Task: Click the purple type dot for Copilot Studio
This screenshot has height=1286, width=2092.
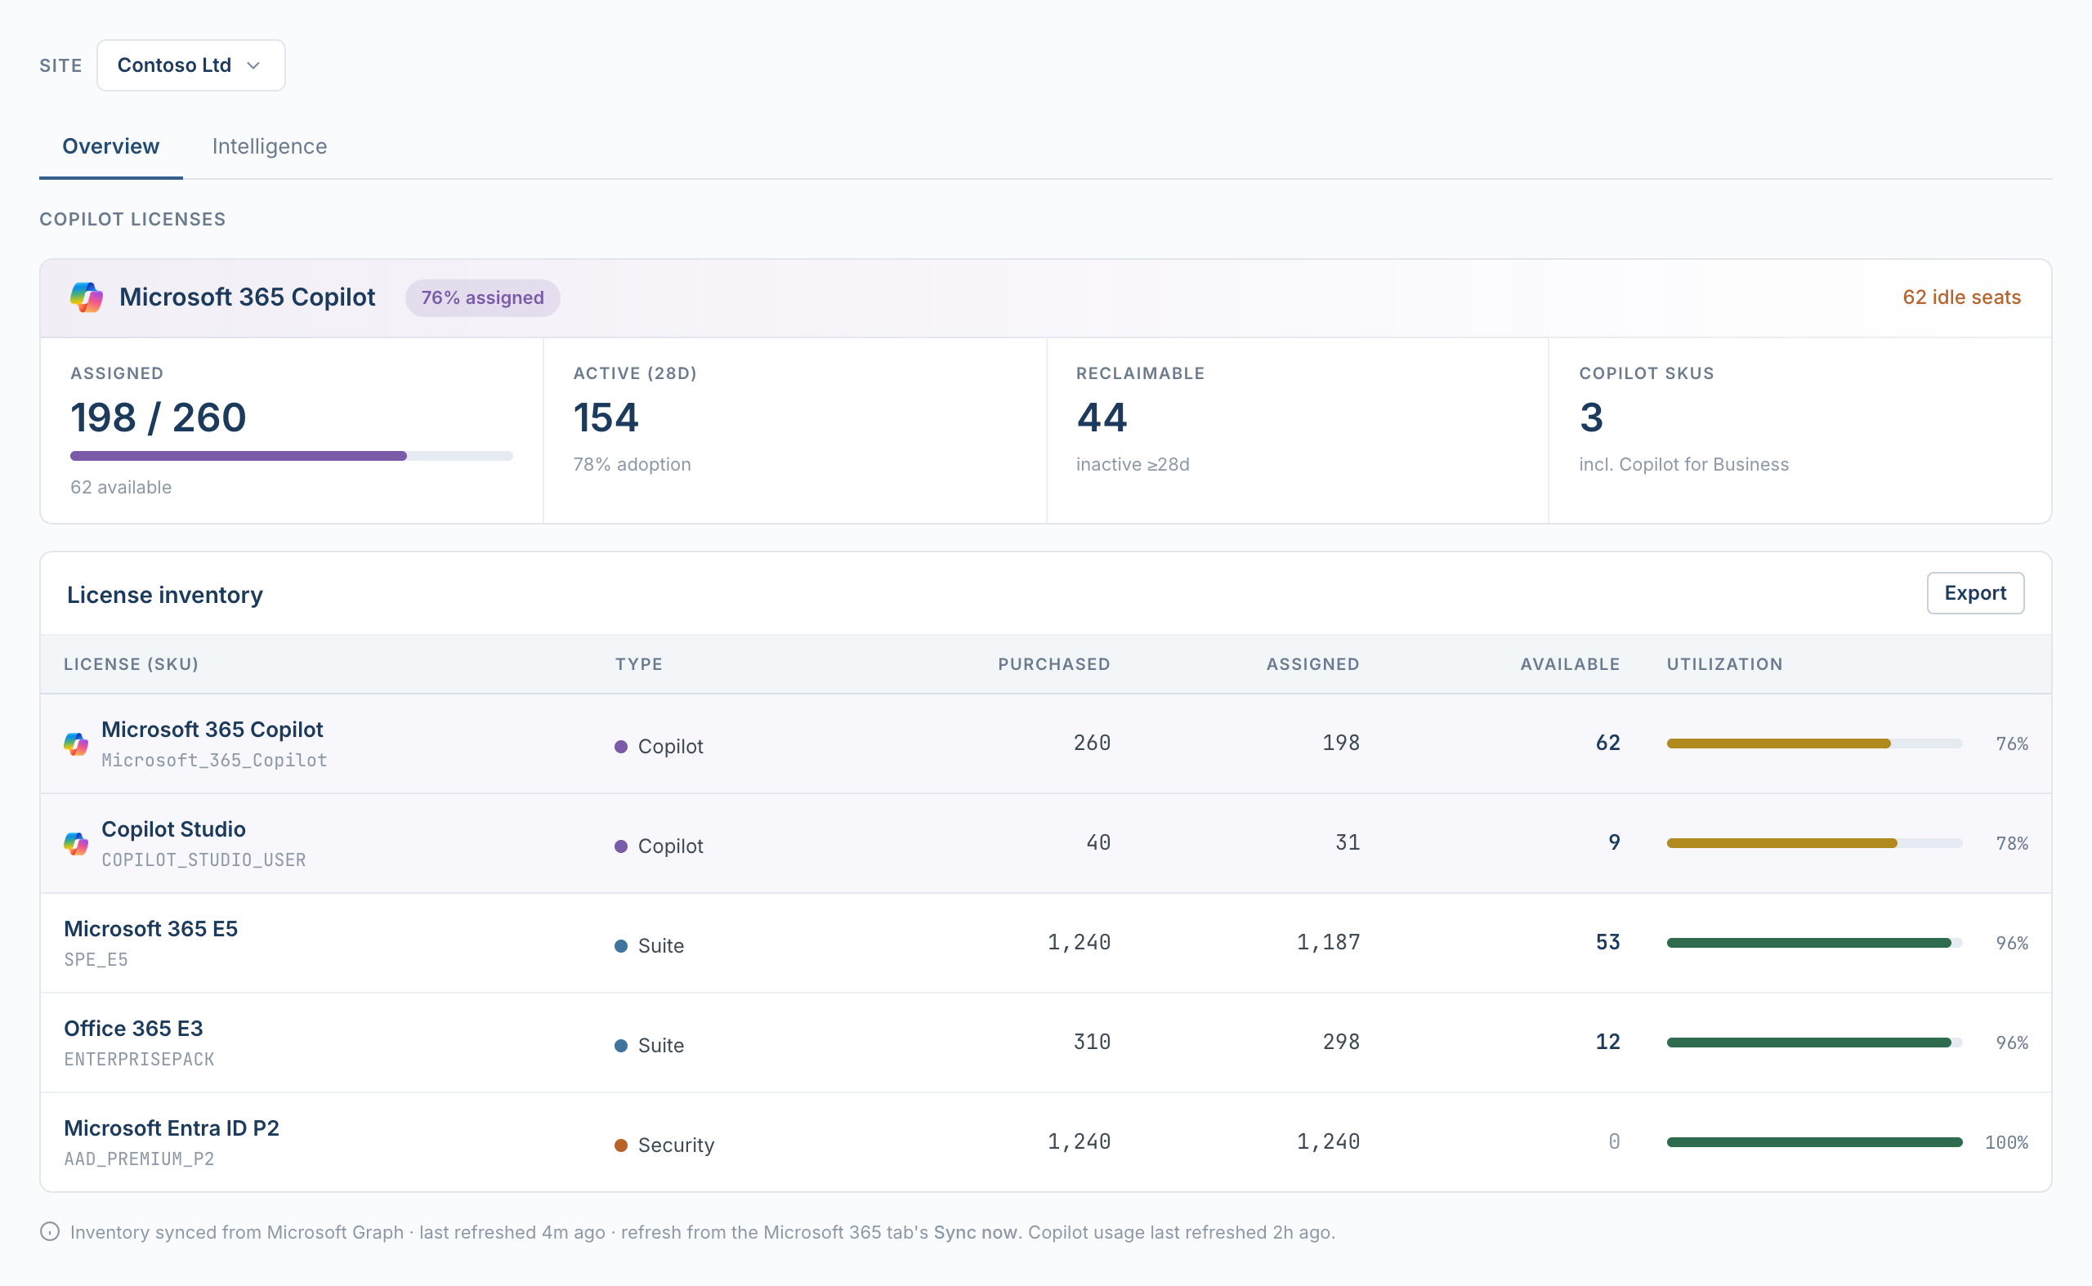Action: tap(621, 846)
